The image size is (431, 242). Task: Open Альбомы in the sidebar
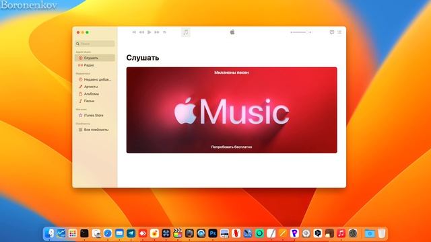pyautogui.click(x=95, y=94)
